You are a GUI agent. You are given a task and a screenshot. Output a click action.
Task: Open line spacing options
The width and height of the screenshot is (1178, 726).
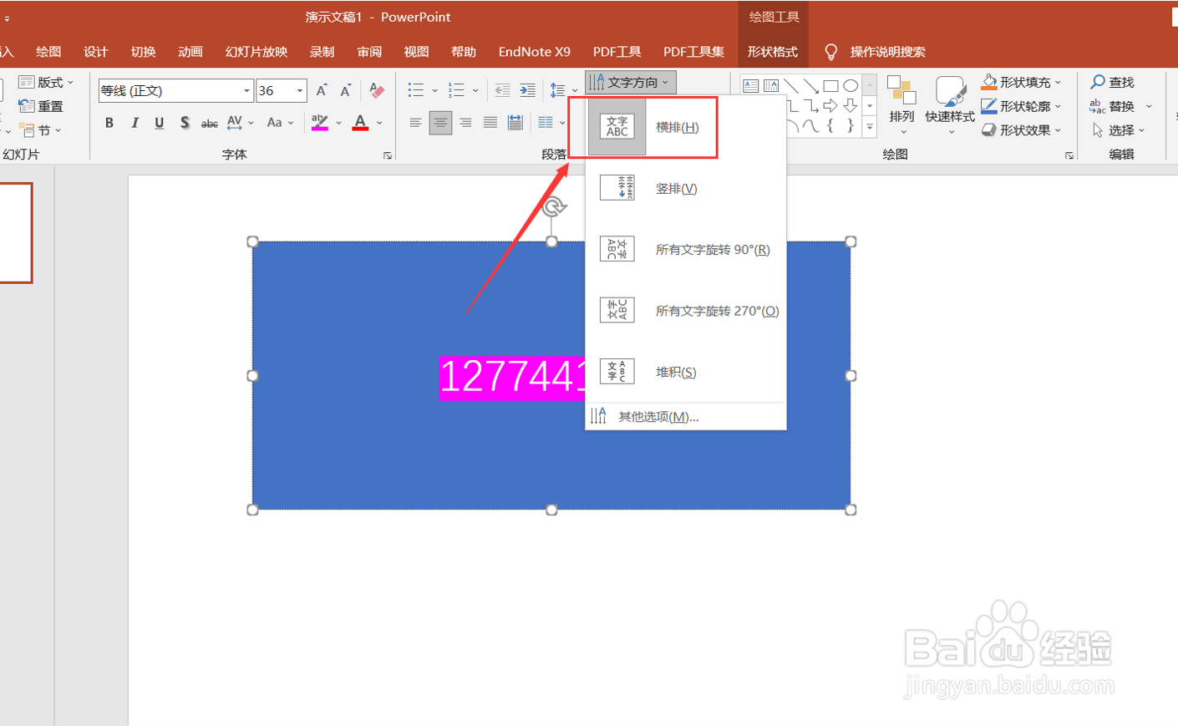pyautogui.click(x=563, y=90)
